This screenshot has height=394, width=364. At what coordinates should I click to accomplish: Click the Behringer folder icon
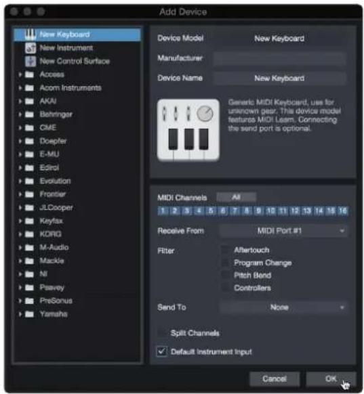pyautogui.click(x=29, y=114)
